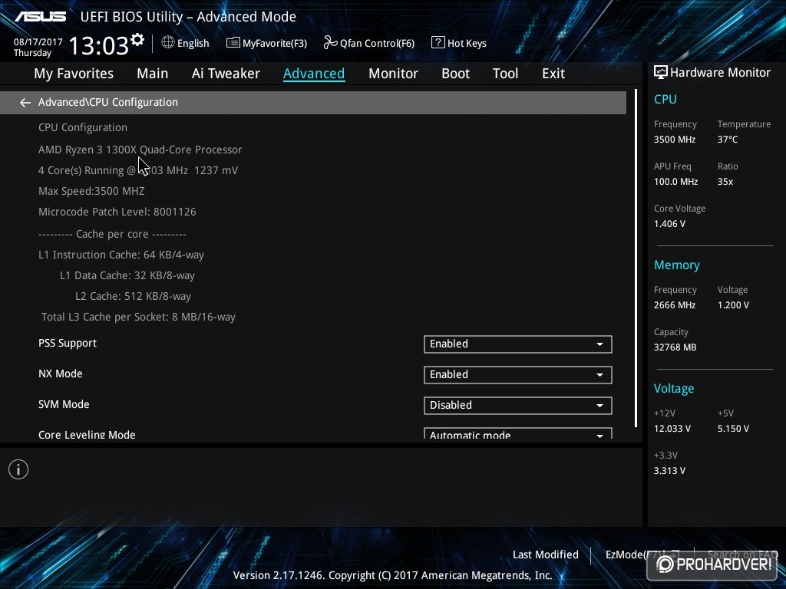Image resolution: width=786 pixels, height=589 pixels.
Task: Click the APU Freq 100.0 MHz value
Action: click(675, 182)
